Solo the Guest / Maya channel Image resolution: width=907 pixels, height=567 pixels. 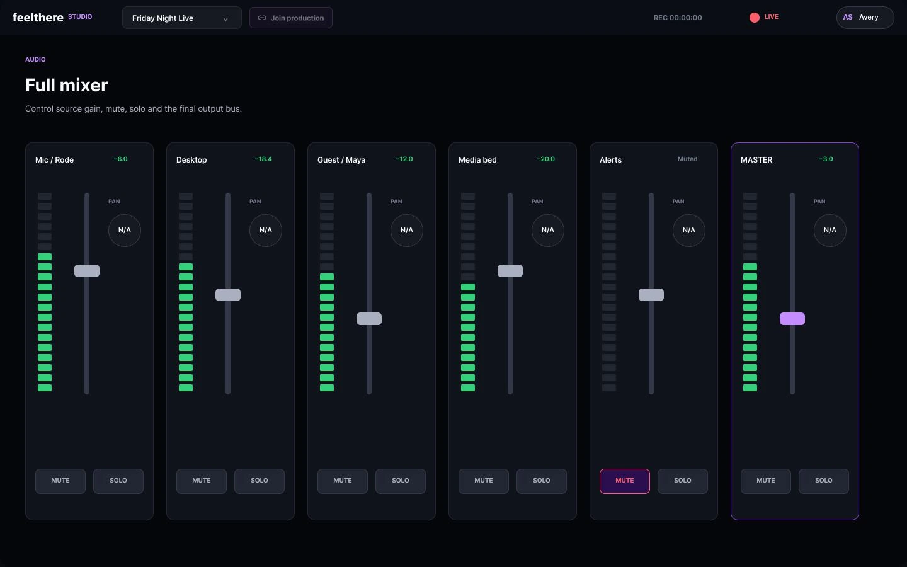[x=401, y=481]
